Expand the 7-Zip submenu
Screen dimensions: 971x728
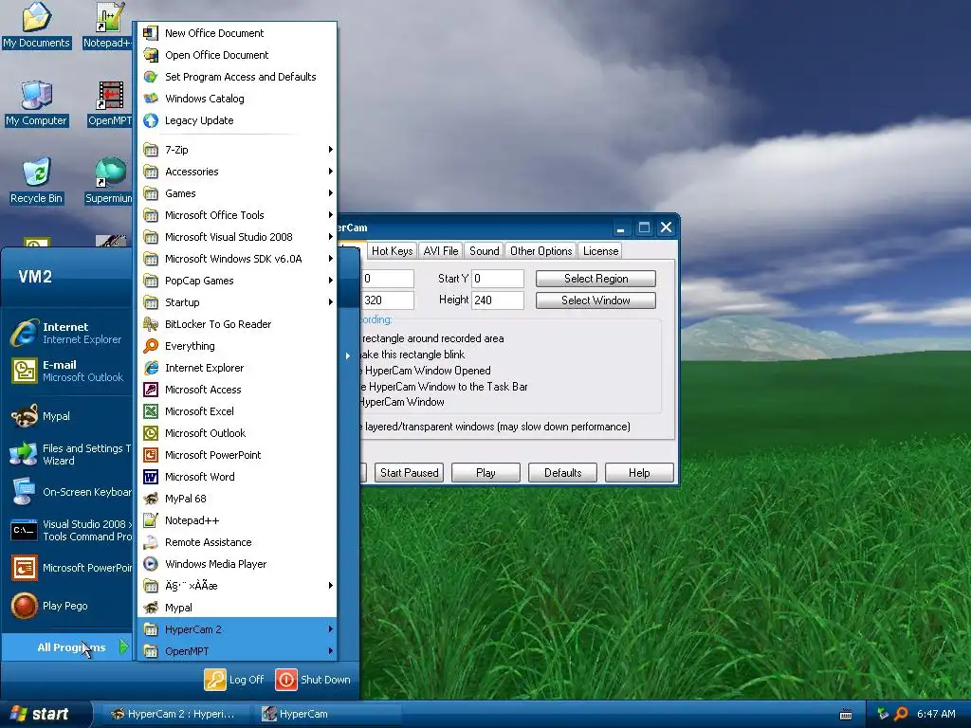236,150
